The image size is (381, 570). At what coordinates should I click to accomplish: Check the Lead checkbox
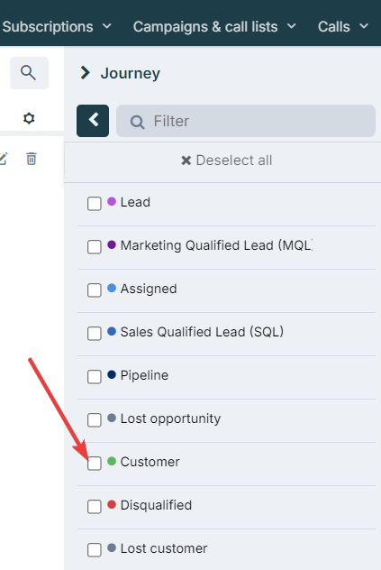94,204
